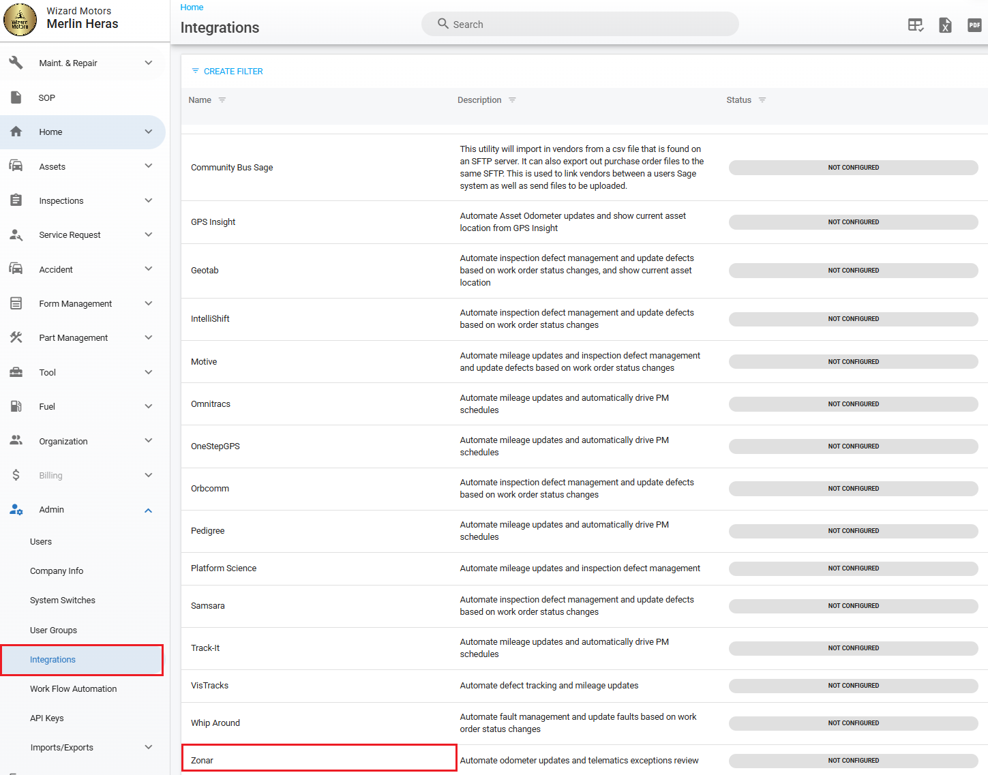Open the Description column filter icon
Viewport: 988px width, 775px height.
512,100
